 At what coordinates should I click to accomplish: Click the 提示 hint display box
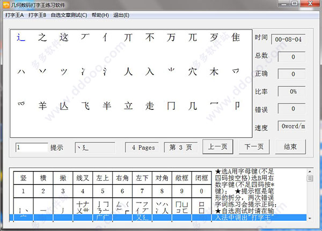(x=95, y=147)
